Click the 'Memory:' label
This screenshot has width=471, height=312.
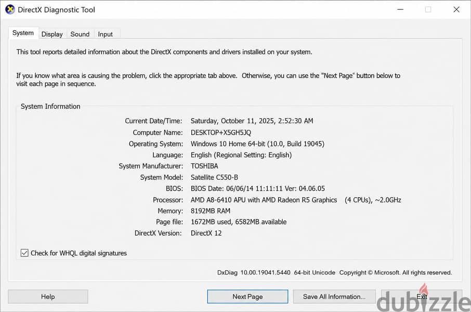click(x=171, y=211)
